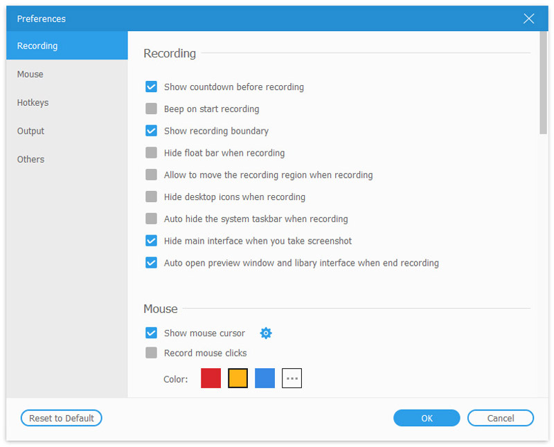Uncheck Show recording boundary
Viewport: 554px width, 447px height.
[x=151, y=131]
